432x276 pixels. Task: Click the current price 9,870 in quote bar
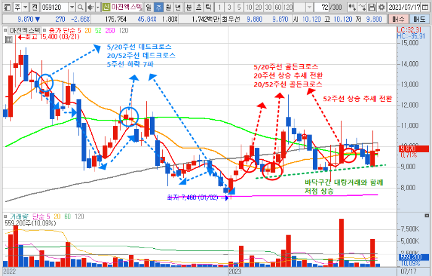25,19
